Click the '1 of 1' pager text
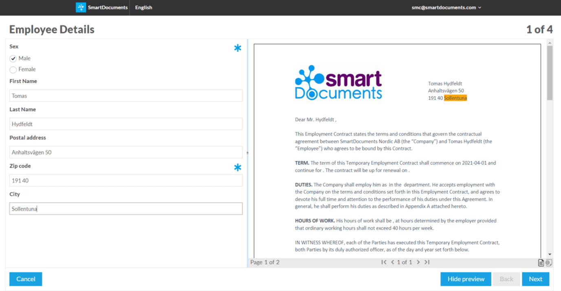This screenshot has height=291, width=561. [x=405, y=262]
